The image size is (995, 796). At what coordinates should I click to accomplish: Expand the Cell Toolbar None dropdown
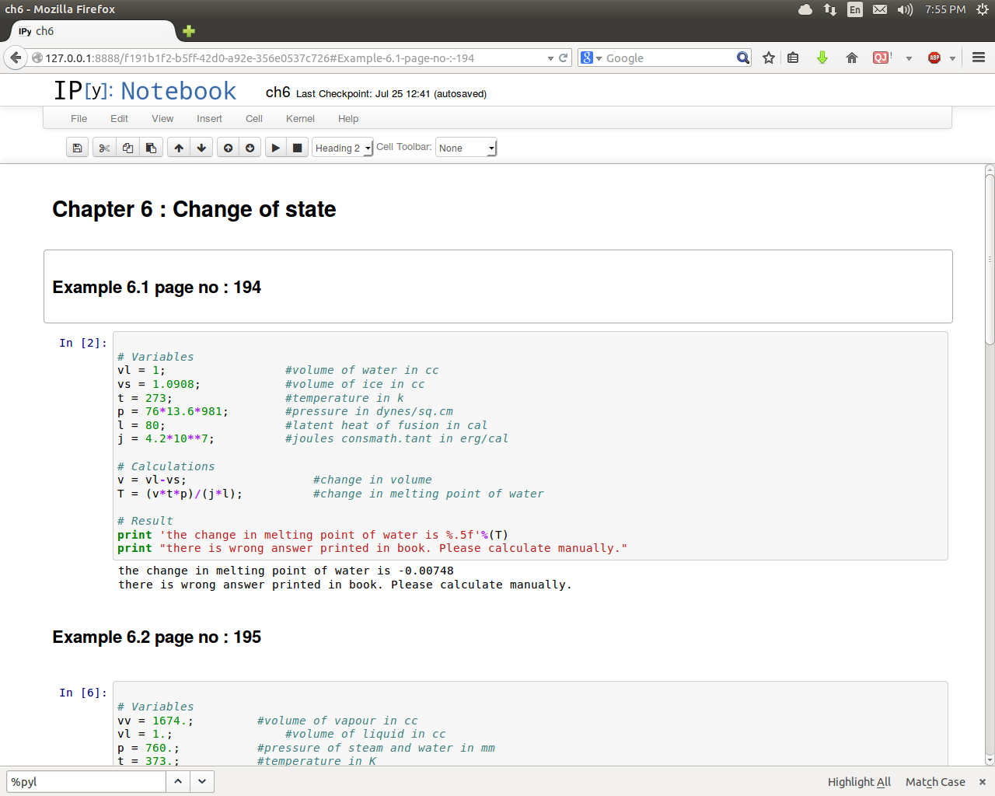[466, 148]
